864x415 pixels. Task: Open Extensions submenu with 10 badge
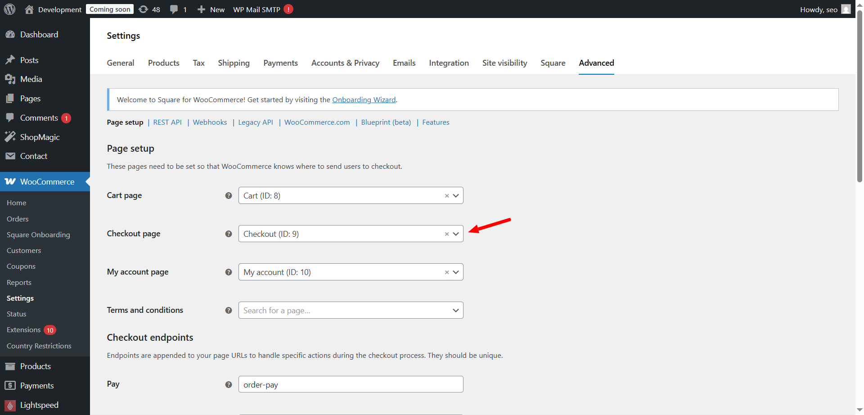click(x=31, y=330)
